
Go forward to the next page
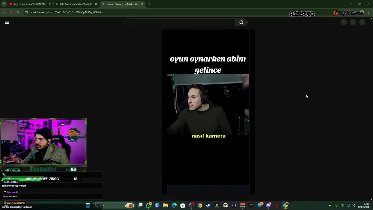11,12
